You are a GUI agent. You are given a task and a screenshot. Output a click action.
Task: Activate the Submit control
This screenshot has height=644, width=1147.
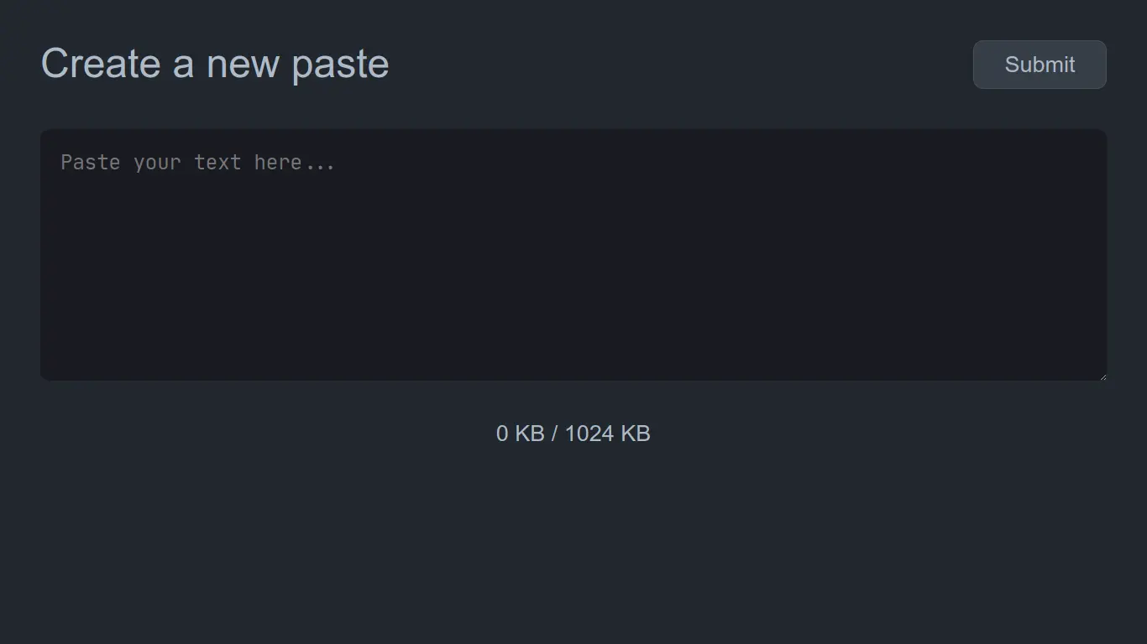(x=1039, y=65)
